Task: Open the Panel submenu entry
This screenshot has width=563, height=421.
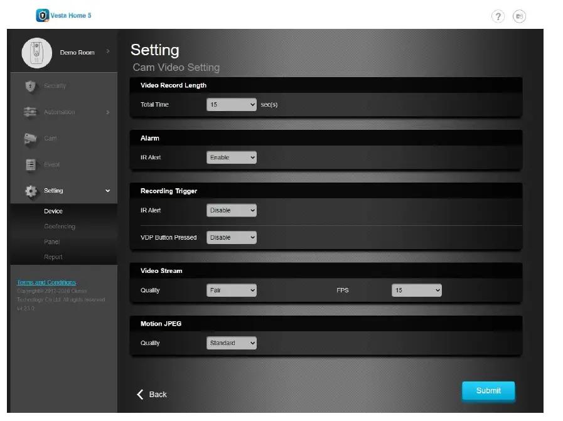Action: pyautogui.click(x=51, y=242)
